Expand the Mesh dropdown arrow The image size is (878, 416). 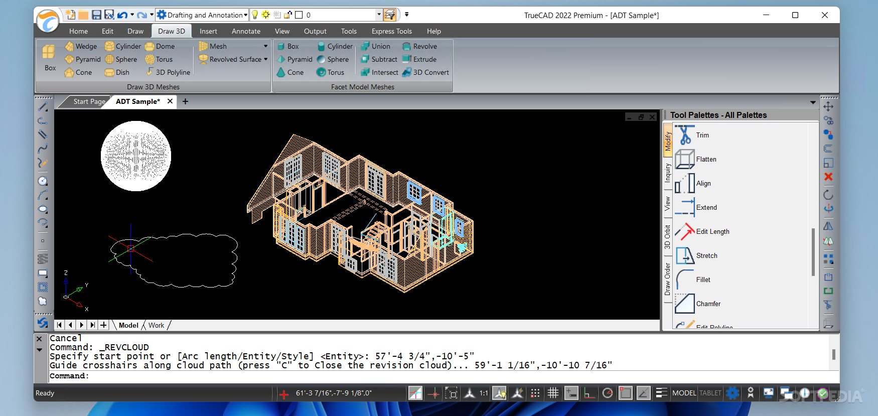[266, 46]
